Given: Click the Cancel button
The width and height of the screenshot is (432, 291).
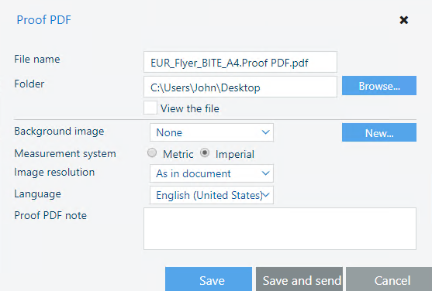Looking at the screenshot, I should coord(389,279).
